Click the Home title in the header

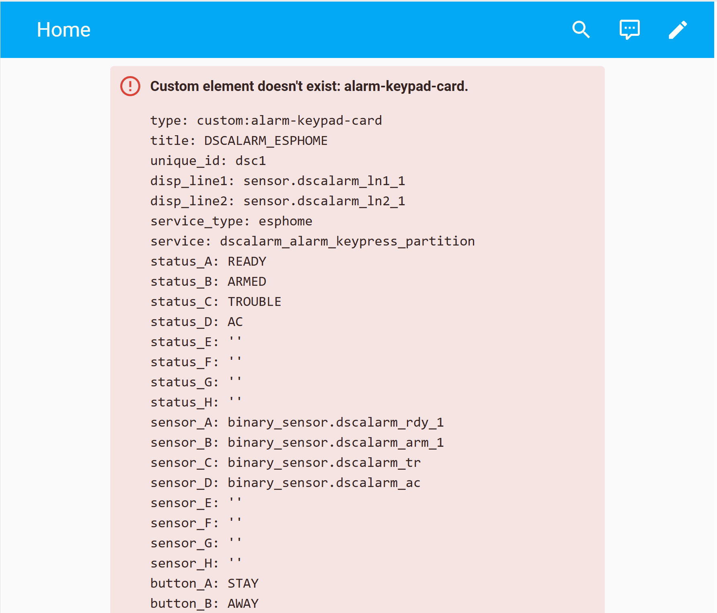click(63, 29)
